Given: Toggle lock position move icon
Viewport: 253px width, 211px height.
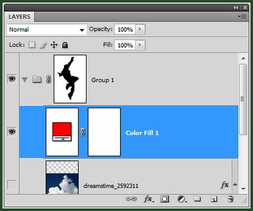Looking at the screenshot, I should [54, 45].
